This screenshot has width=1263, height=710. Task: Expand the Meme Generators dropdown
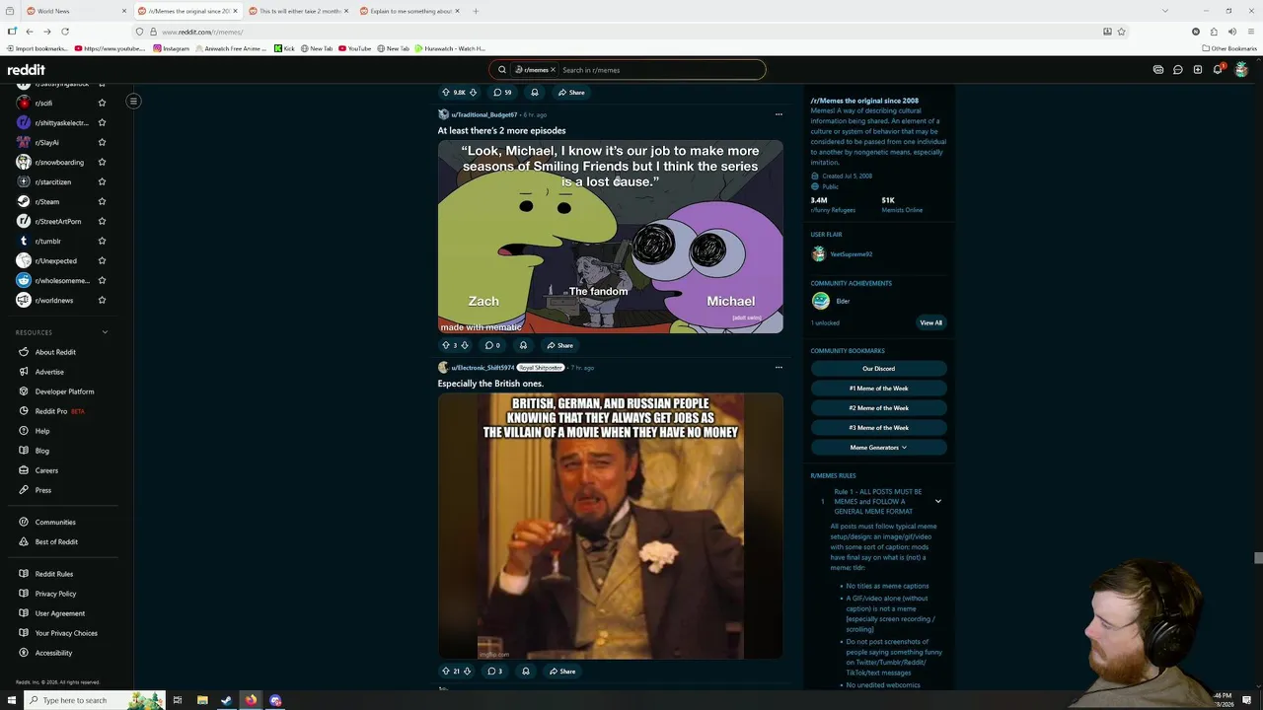[x=878, y=448]
